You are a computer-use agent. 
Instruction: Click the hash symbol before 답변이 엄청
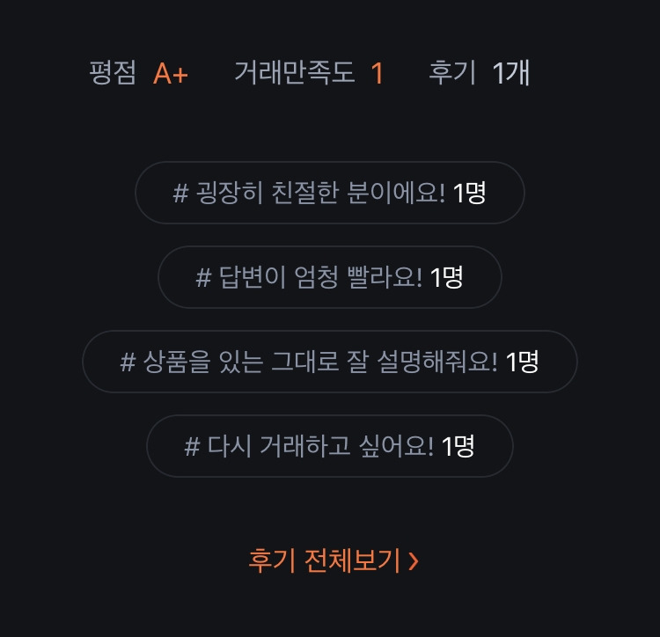[x=204, y=278]
